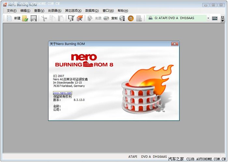
Task: Click the DH16AAS status bar text
Action: [x=160, y=156]
